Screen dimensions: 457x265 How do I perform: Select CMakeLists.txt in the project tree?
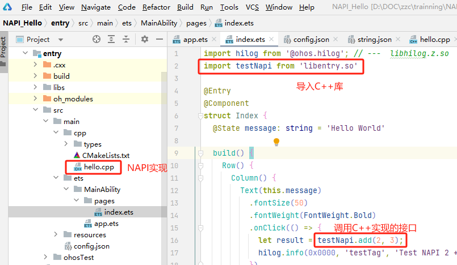coord(106,156)
